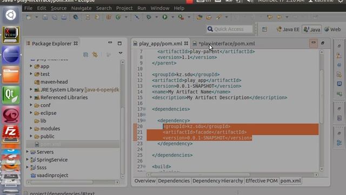Expand the conf folder
This screenshot has height=195, width=346.
pos(31,105)
